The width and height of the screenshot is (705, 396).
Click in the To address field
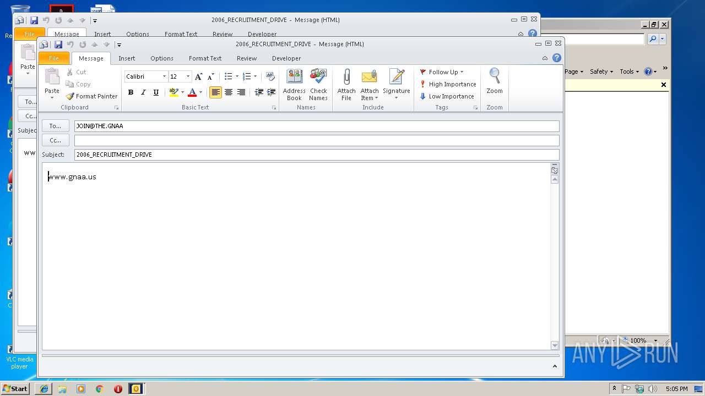[x=317, y=126]
